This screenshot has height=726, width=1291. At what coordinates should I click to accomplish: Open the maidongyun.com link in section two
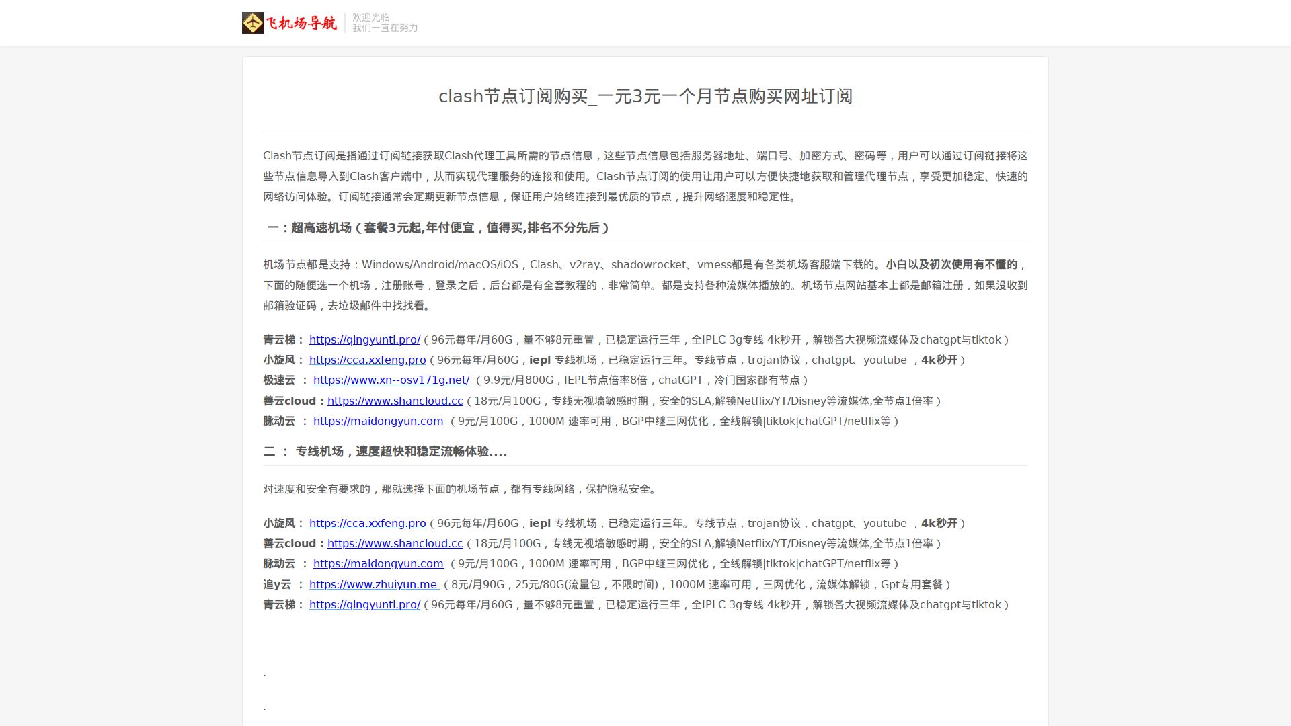click(x=378, y=564)
